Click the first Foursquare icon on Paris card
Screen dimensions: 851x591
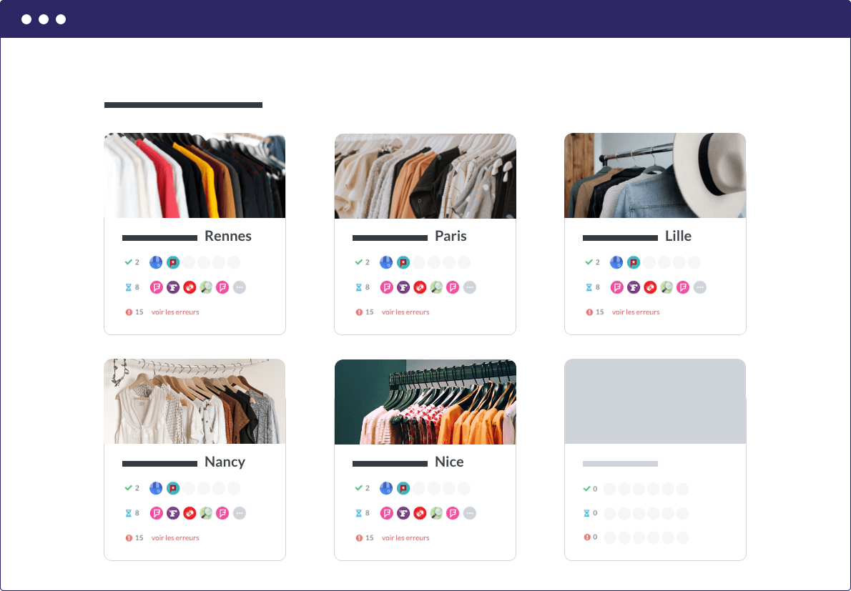(x=386, y=287)
